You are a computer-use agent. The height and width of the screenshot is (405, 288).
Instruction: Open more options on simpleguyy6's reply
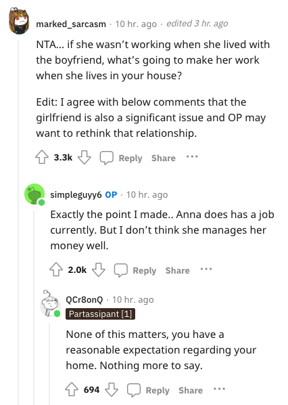pos(206,269)
